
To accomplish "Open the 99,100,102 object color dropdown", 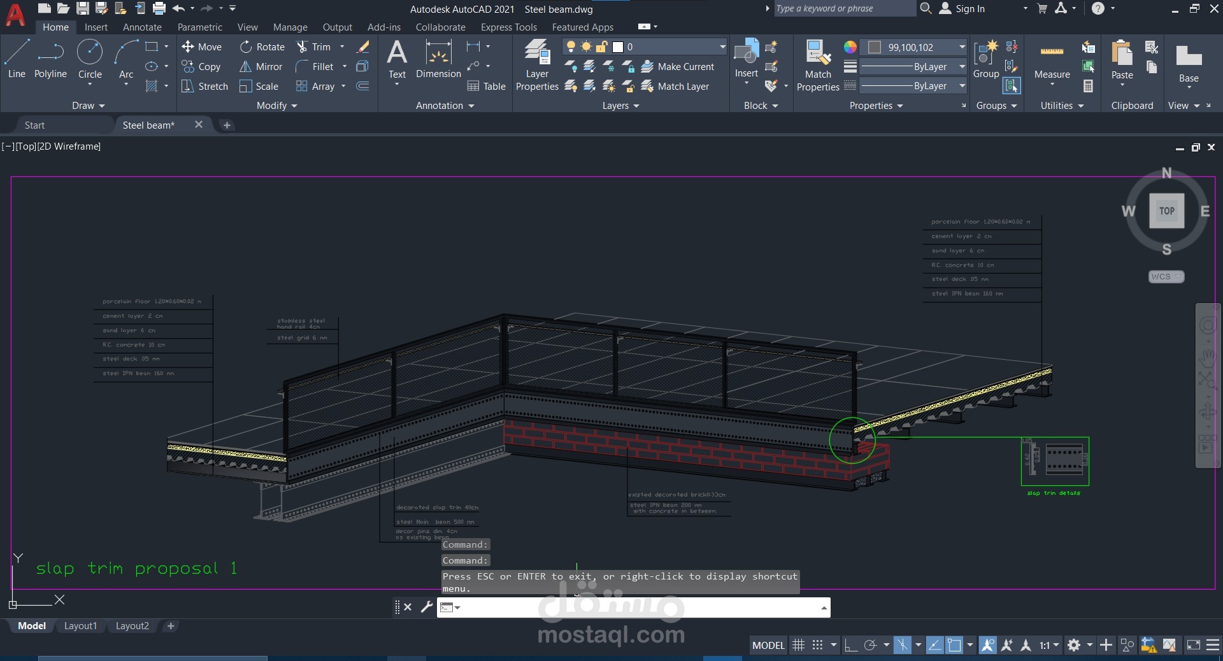I will [x=962, y=47].
